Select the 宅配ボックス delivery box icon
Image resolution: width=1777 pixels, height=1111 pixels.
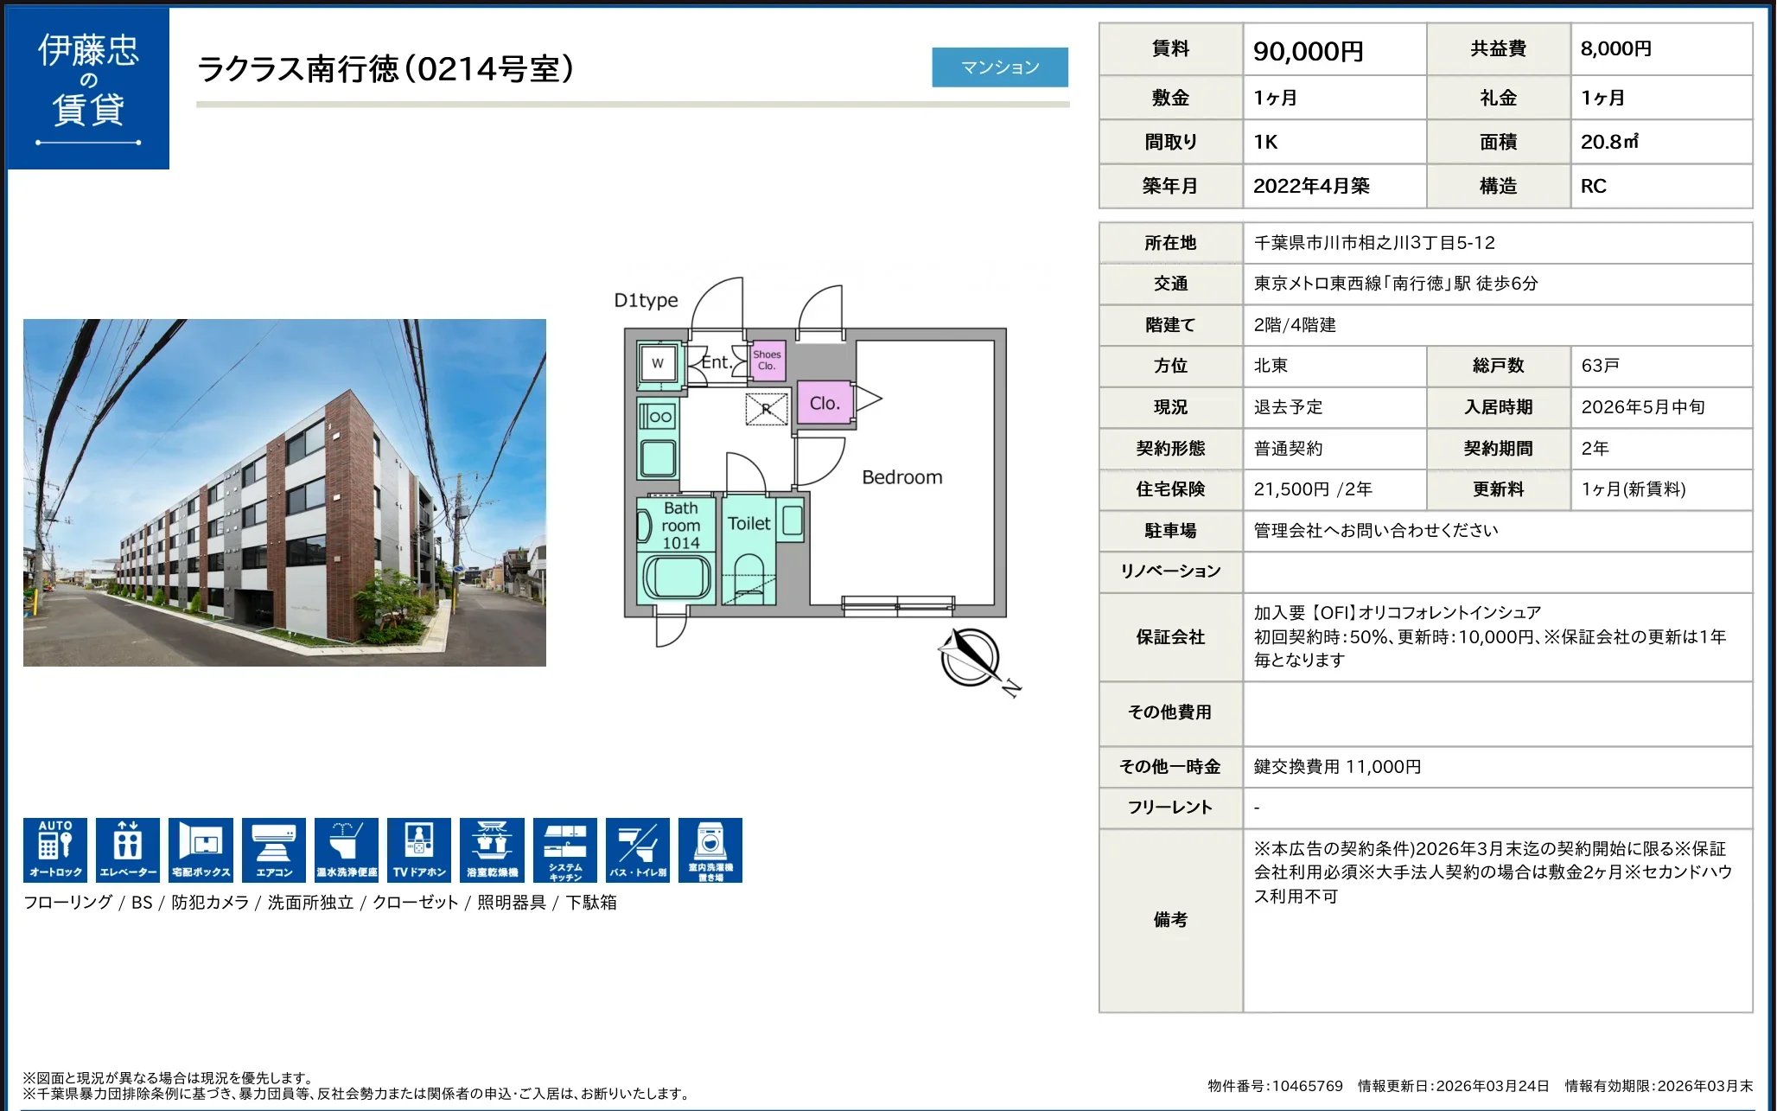coord(201,849)
